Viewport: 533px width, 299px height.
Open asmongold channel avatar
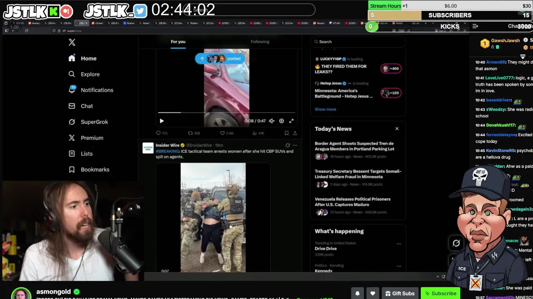click(x=21, y=293)
